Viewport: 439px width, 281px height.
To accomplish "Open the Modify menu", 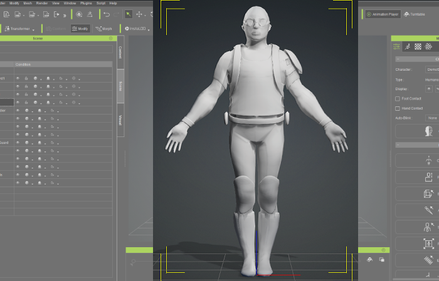I will (x=14, y=3).
